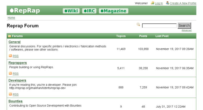
Task: Click the Topics column header
Action: [121, 36]
